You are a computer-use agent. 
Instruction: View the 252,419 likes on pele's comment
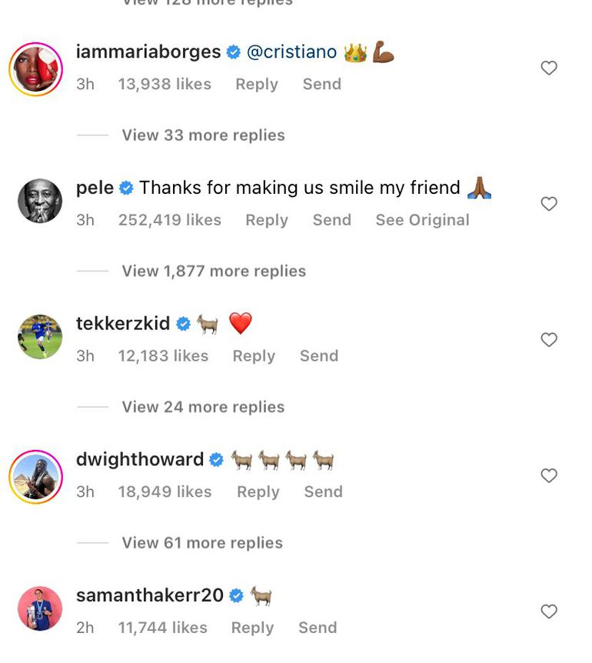(169, 220)
